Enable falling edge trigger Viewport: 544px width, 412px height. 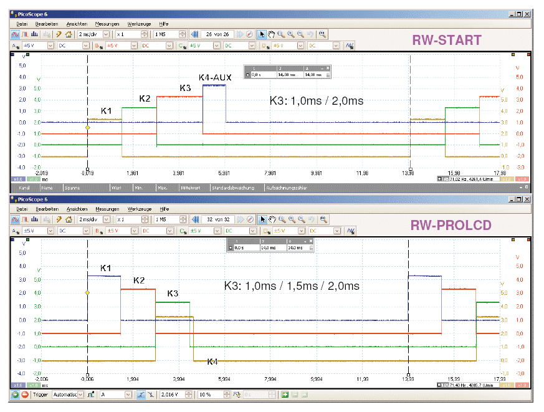[152, 395]
